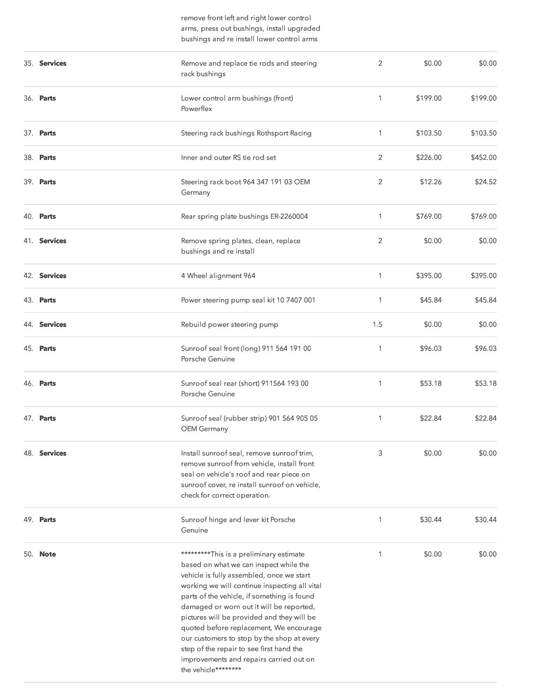Click the preliminary estimate note paragraph
The width and height of the screenshot is (536, 694).
(251, 612)
